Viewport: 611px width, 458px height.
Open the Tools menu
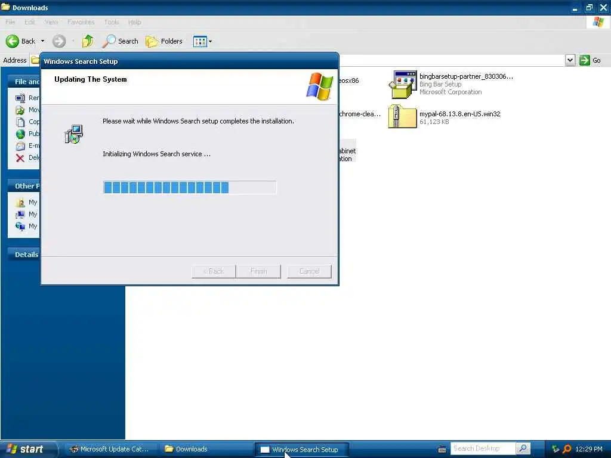[x=112, y=22]
